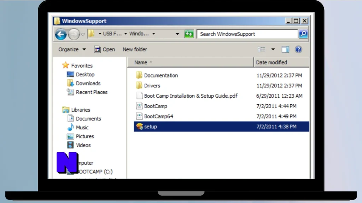Viewport: 362px width, 203px height.
Task: Click the Back navigation arrow
Action: tap(61, 34)
